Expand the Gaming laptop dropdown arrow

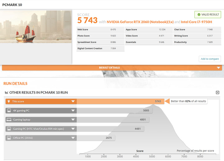(x=73, y=120)
